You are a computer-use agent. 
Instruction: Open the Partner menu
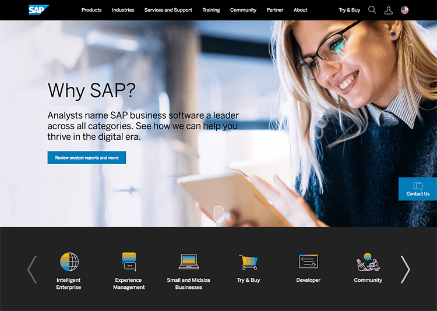tap(275, 10)
